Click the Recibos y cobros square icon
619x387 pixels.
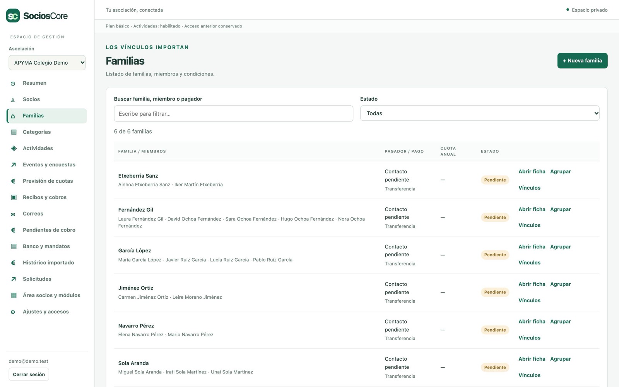(14, 197)
